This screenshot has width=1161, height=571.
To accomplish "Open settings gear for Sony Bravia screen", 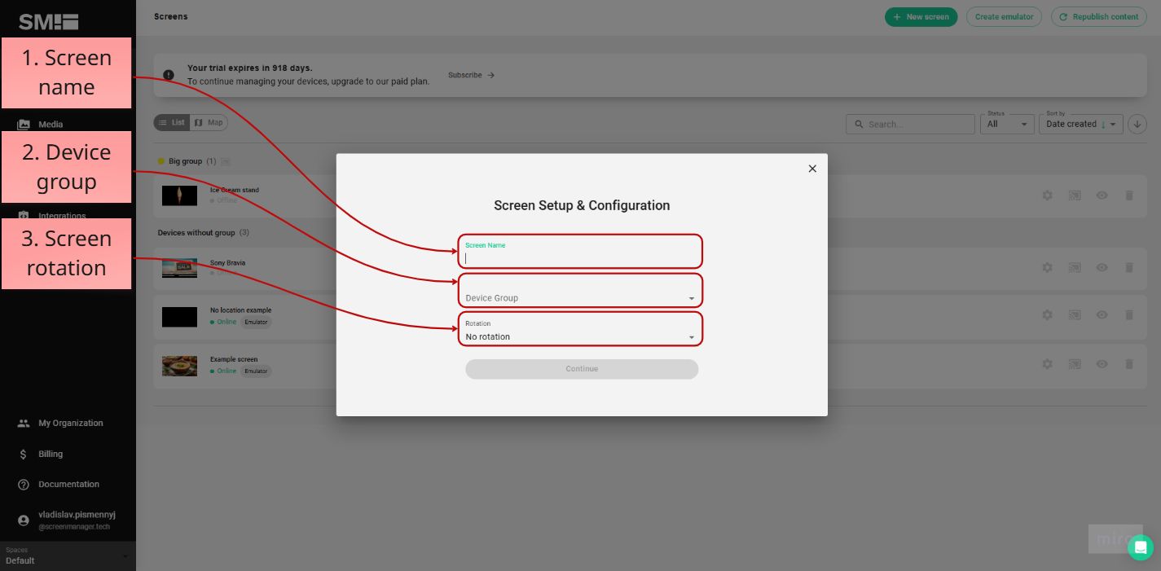I will coord(1047,267).
